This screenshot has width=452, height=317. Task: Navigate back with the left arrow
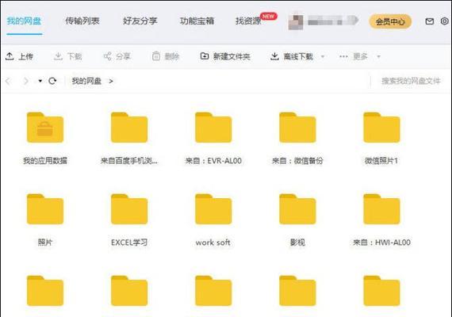point(8,82)
